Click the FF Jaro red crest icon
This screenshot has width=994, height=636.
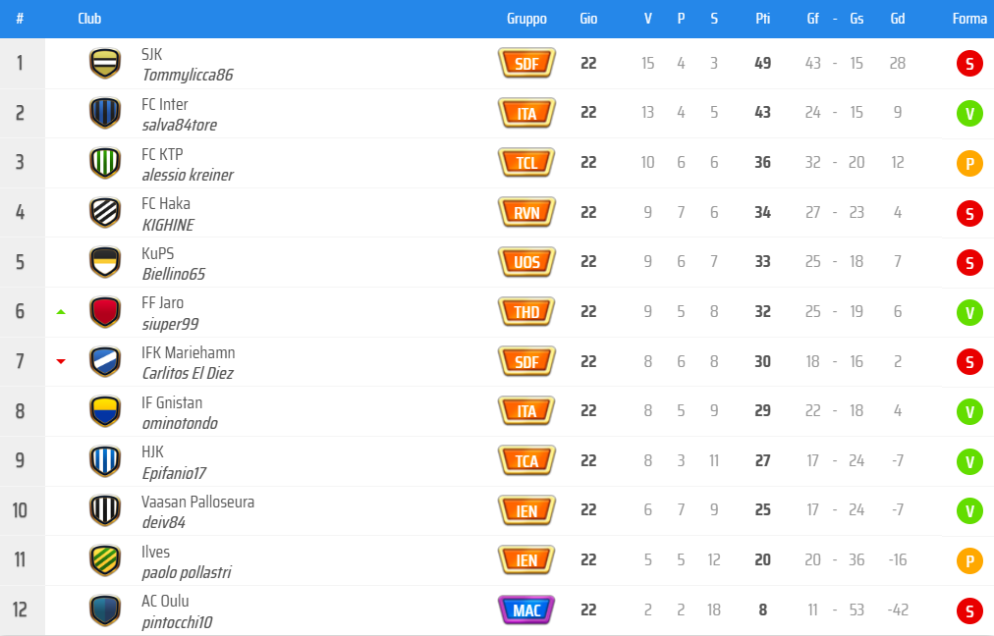tap(105, 312)
